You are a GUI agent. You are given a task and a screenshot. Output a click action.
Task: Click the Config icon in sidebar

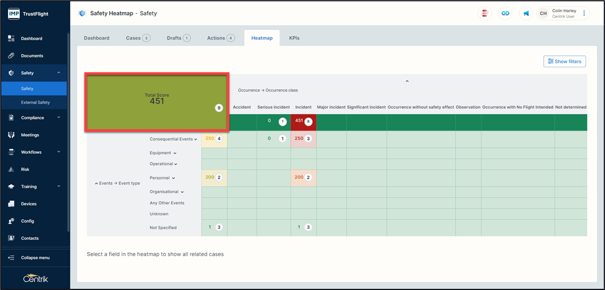point(11,221)
